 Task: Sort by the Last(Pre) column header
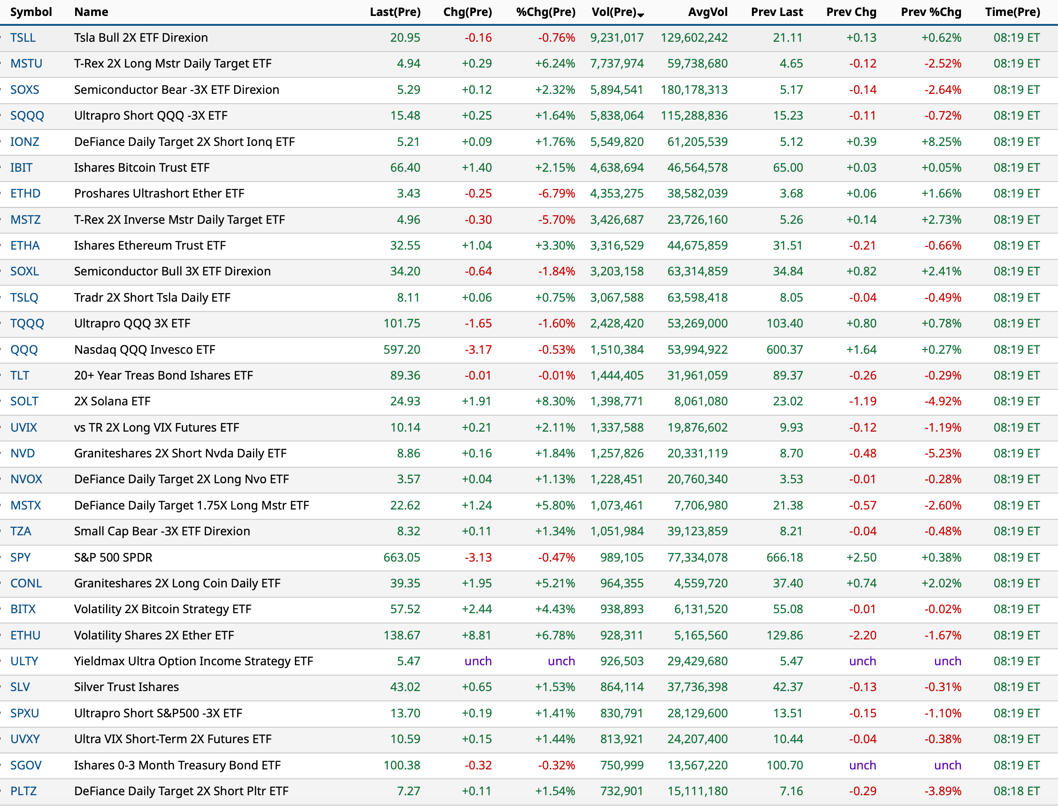point(395,12)
